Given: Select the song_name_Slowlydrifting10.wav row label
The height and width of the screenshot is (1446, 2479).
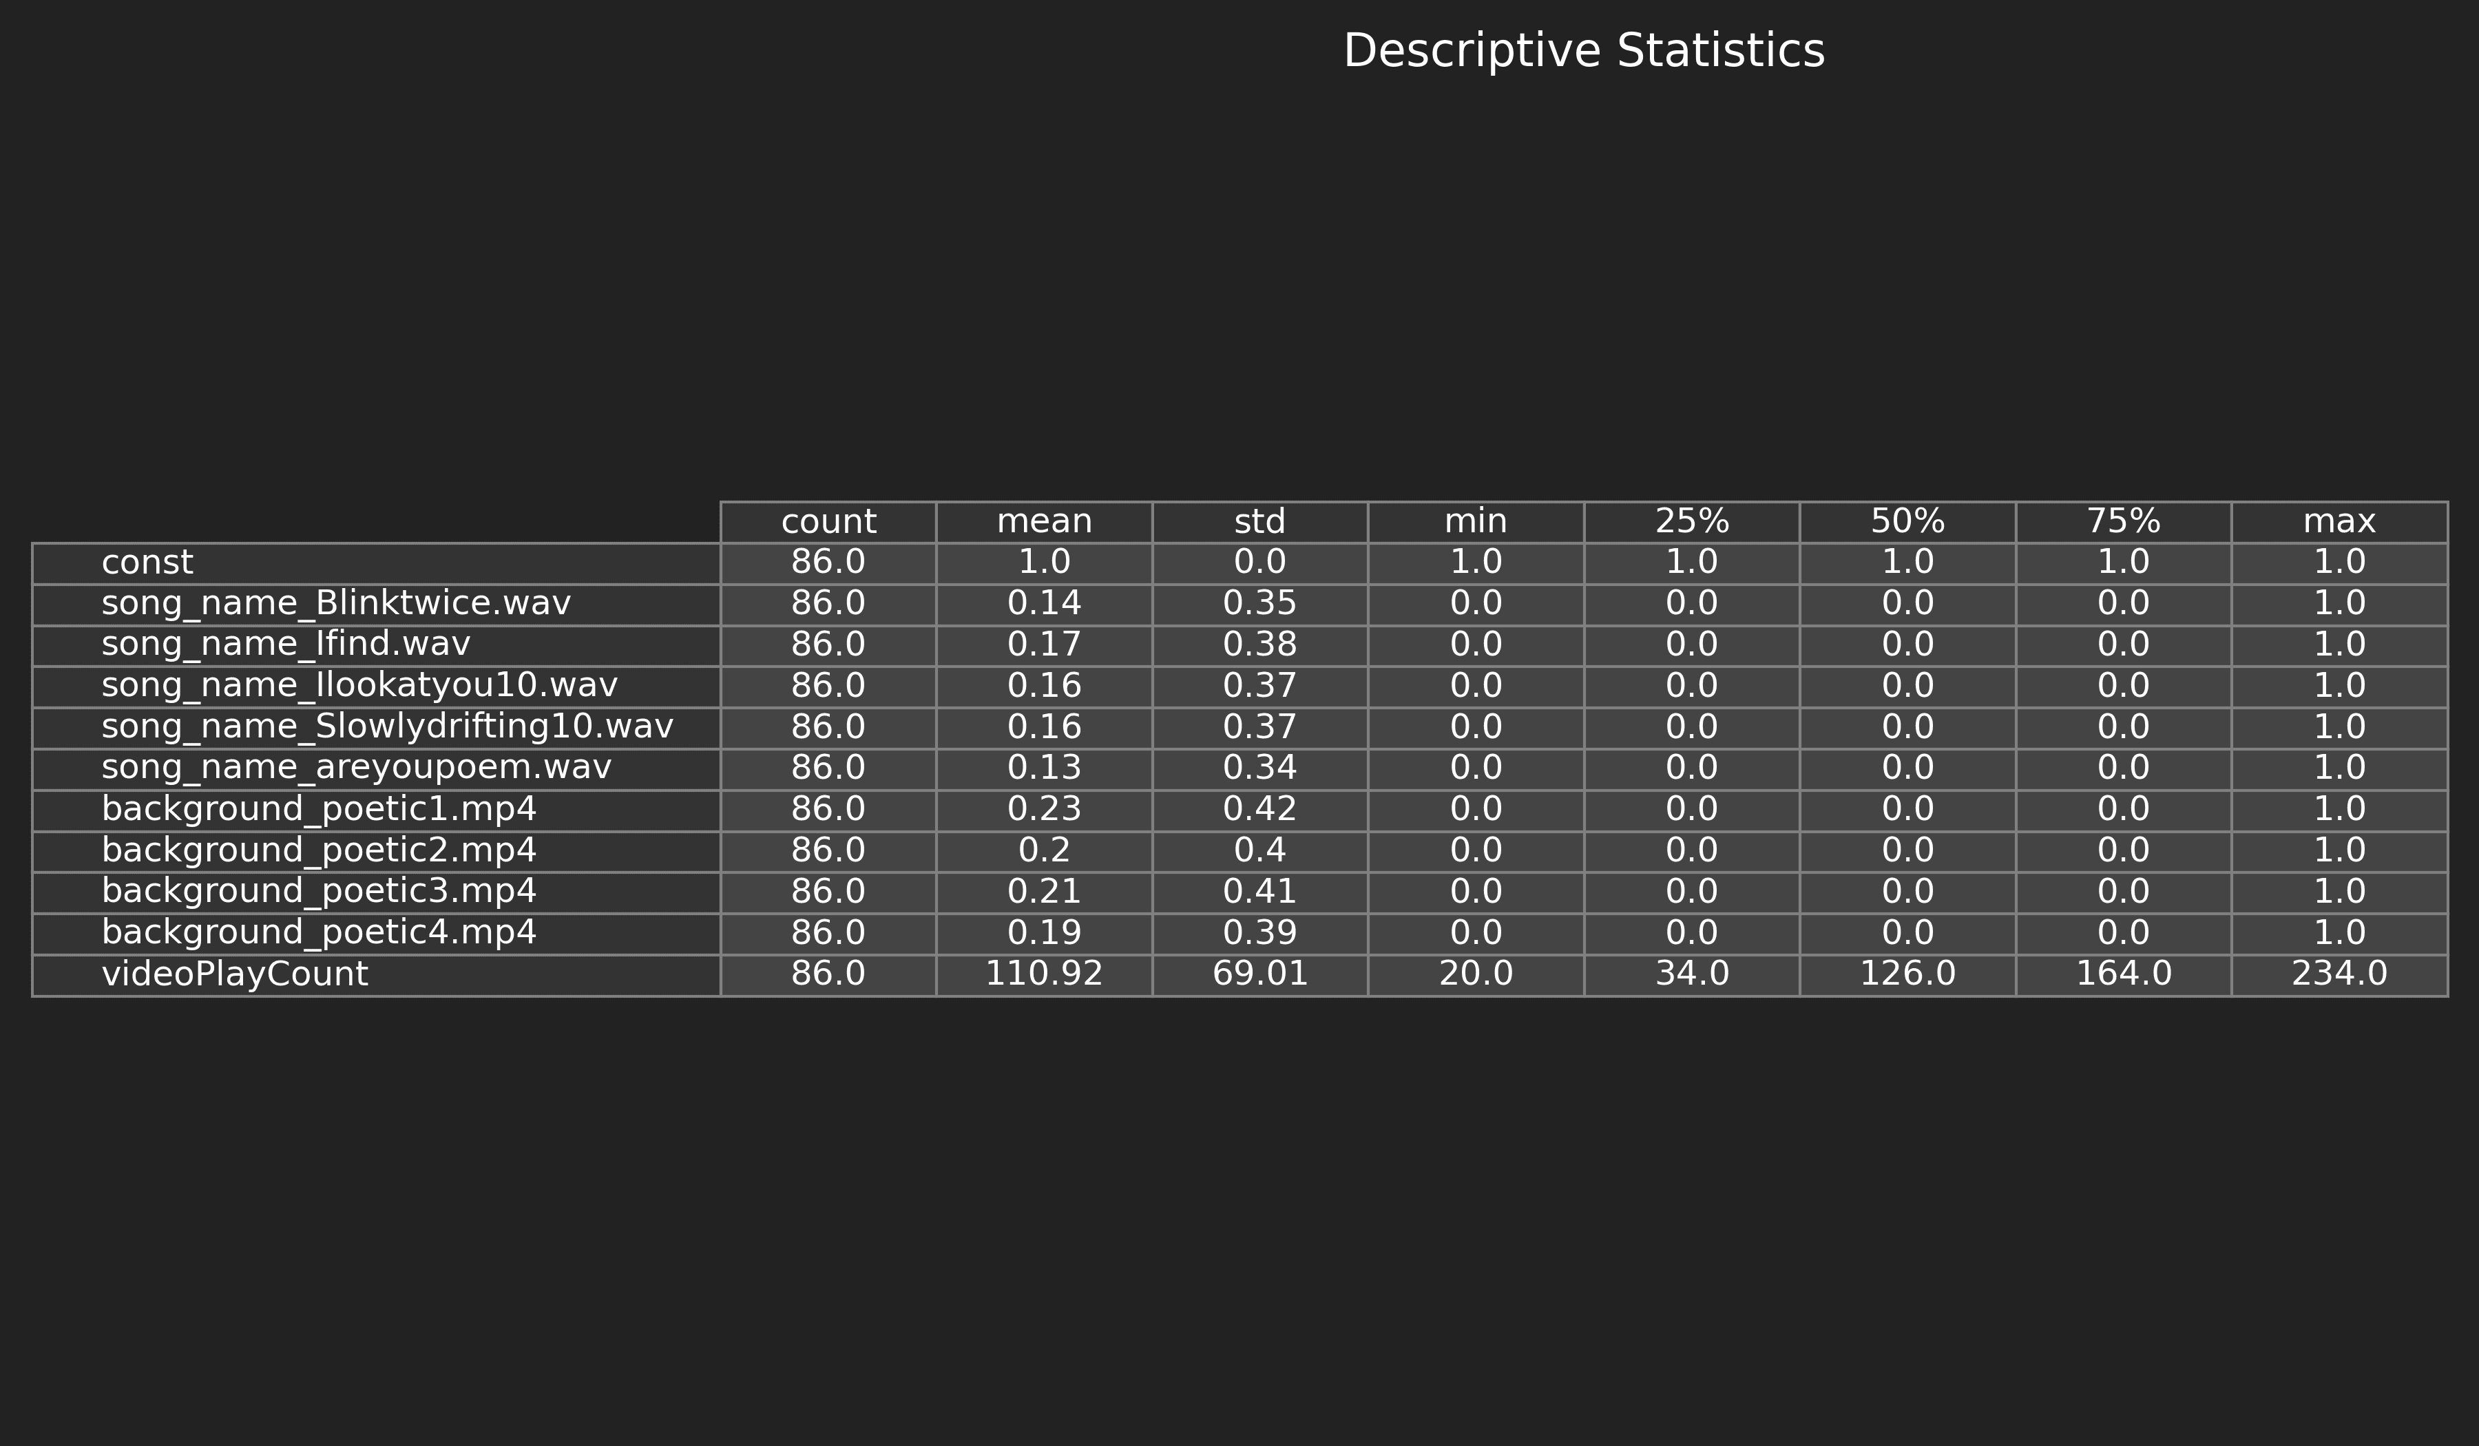Looking at the screenshot, I should click(x=386, y=727).
